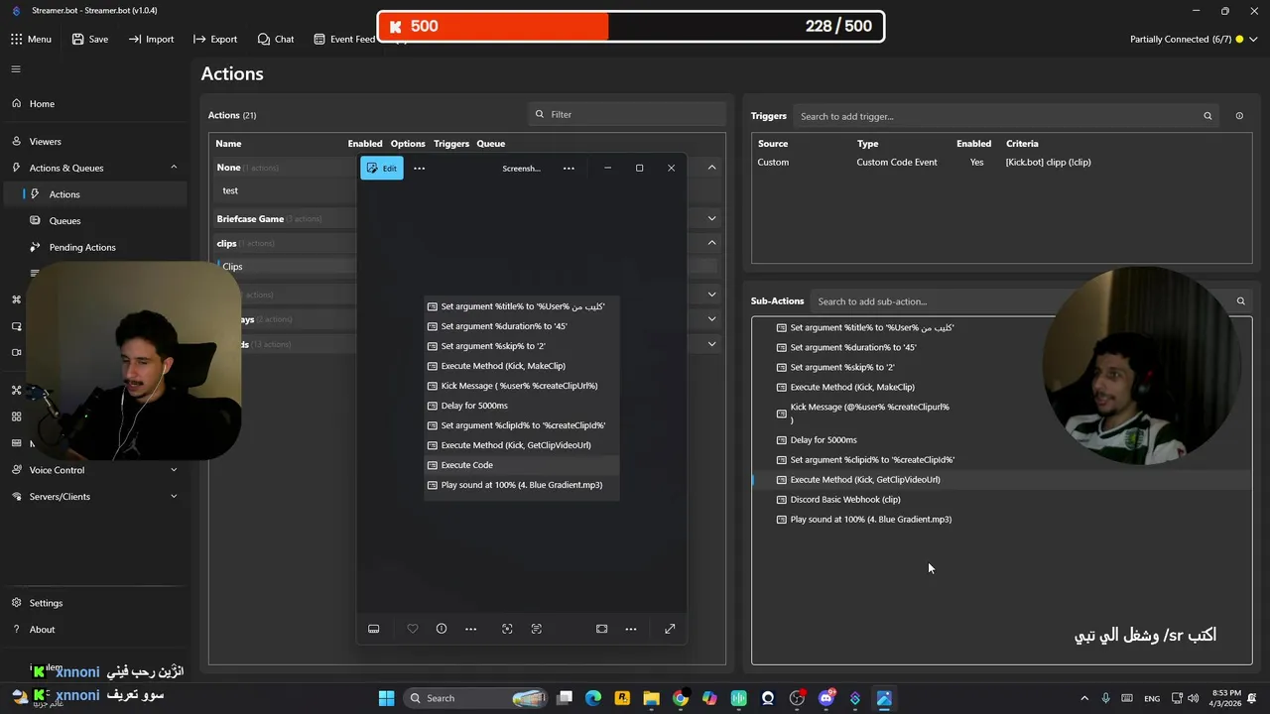
Task: Open Task View on the taskbar
Action: point(565,698)
